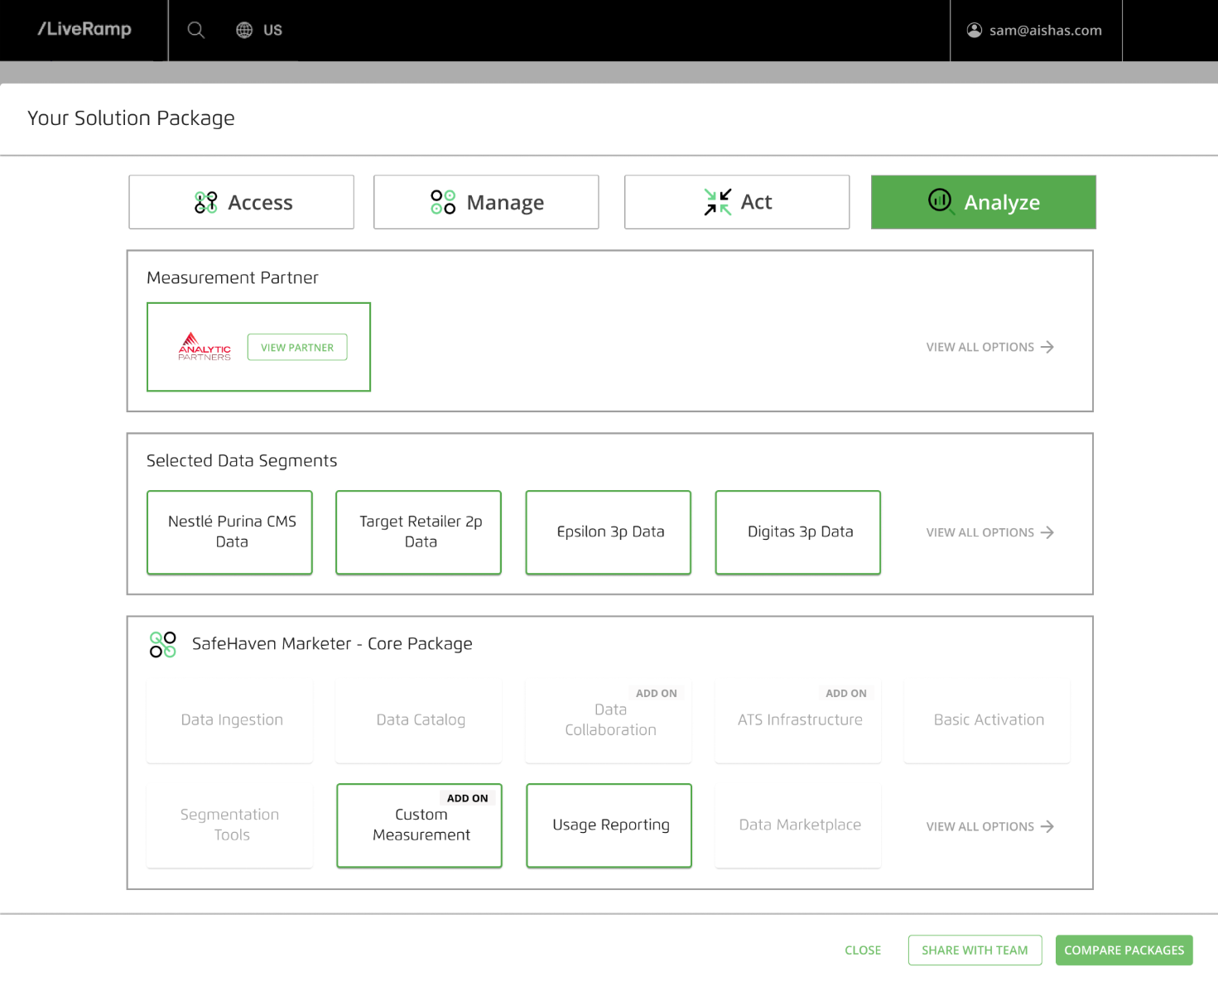Viewport: 1218px width, 991px height.
Task: Select the Segmentation Tools card
Action: [230, 825]
